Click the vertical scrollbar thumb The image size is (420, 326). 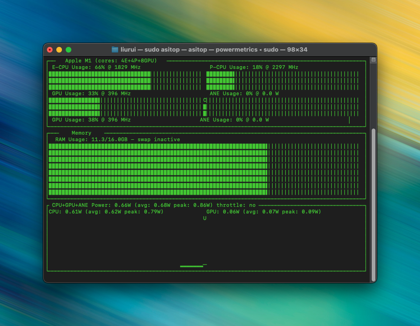[x=373, y=202]
